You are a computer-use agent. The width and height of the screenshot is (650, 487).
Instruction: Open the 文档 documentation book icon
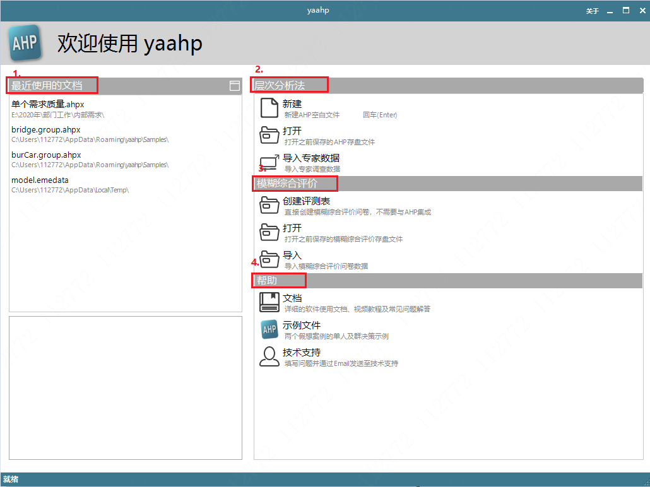click(269, 302)
